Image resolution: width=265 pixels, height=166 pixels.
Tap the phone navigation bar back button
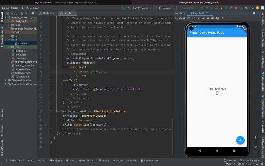(200, 151)
